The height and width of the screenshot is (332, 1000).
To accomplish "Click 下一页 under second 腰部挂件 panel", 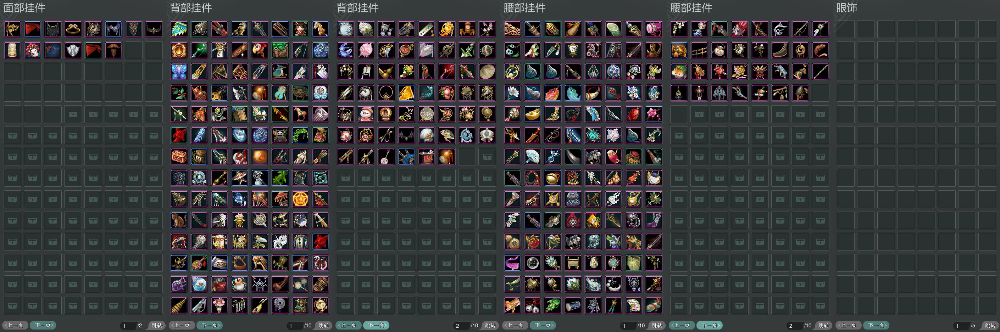I will (x=709, y=325).
